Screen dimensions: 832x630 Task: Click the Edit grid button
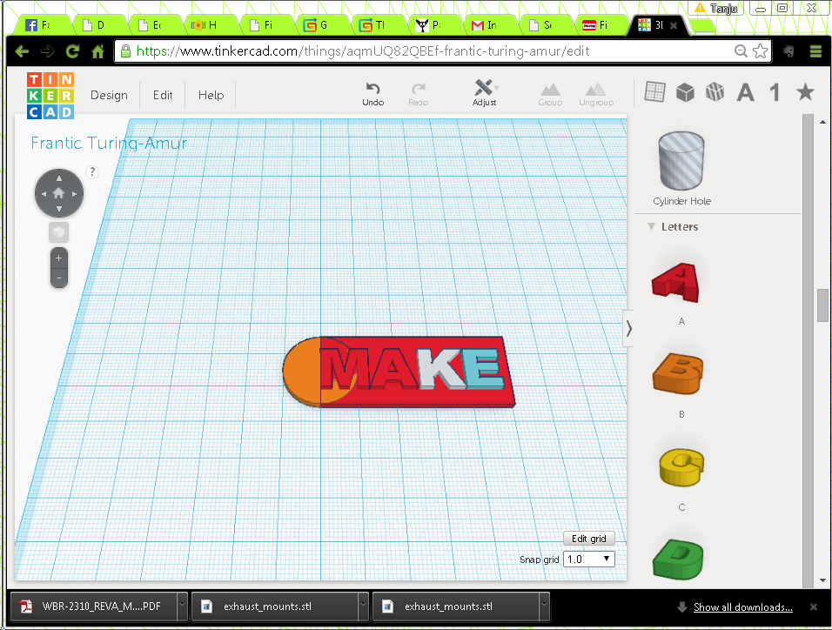[588, 539]
